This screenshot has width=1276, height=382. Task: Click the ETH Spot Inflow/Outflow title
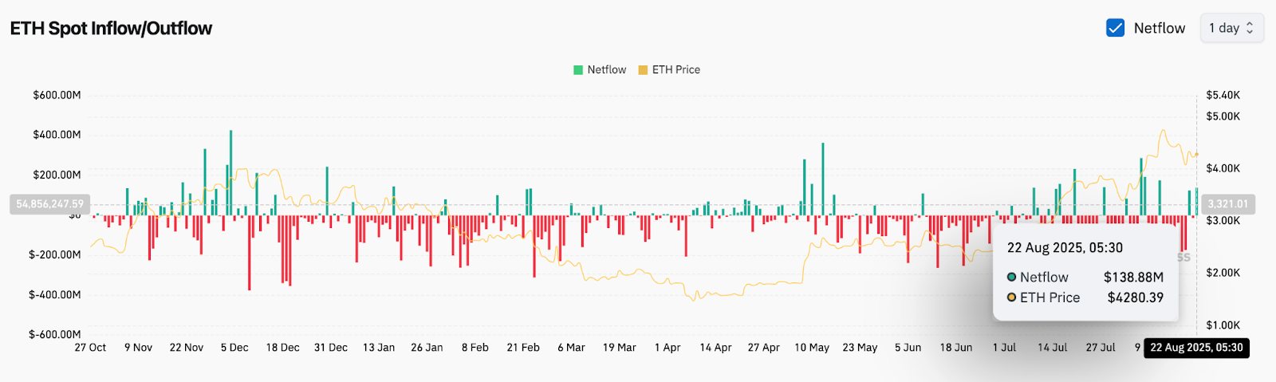point(111,29)
